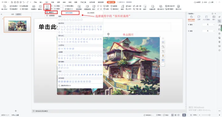Click the Reset Size (重设大小) button
222x117 pixels.
click(x=69, y=9)
